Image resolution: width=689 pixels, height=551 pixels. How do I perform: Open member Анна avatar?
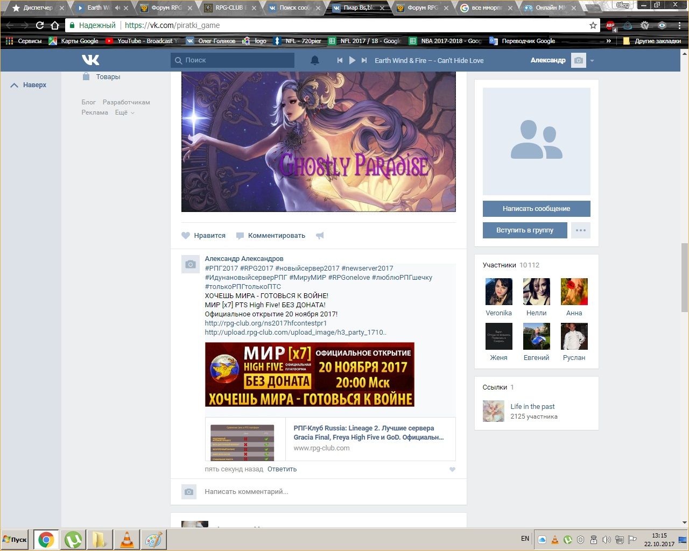[x=574, y=292]
